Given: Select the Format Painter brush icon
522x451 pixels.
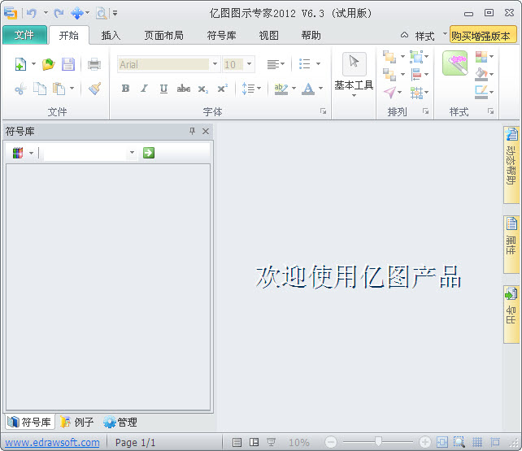Looking at the screenshot, I should tap(95, 89).
